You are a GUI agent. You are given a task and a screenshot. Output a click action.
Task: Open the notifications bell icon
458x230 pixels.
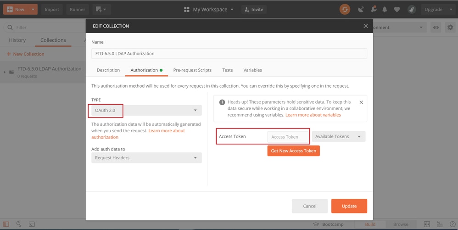(385, 9)
